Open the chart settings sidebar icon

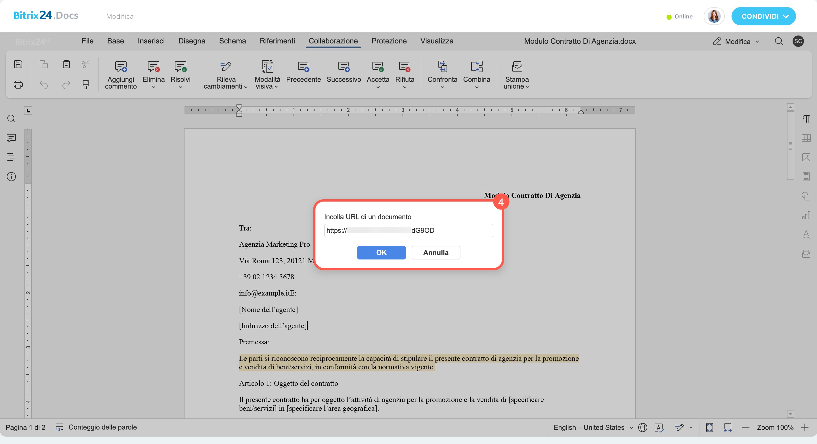(x=806, y=216)
